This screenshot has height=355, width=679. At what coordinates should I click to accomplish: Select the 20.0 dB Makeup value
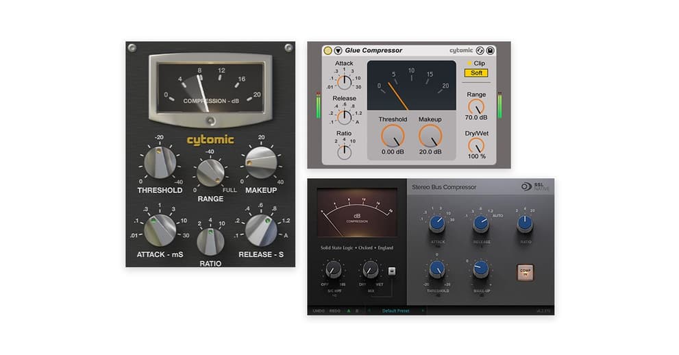[x=430, y=152]
